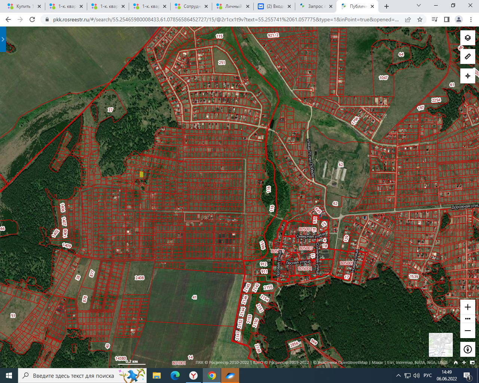Open the Windows Start menu
This screenshot has height=383, width=479.
pyautogui.click(x=9, y=376)
